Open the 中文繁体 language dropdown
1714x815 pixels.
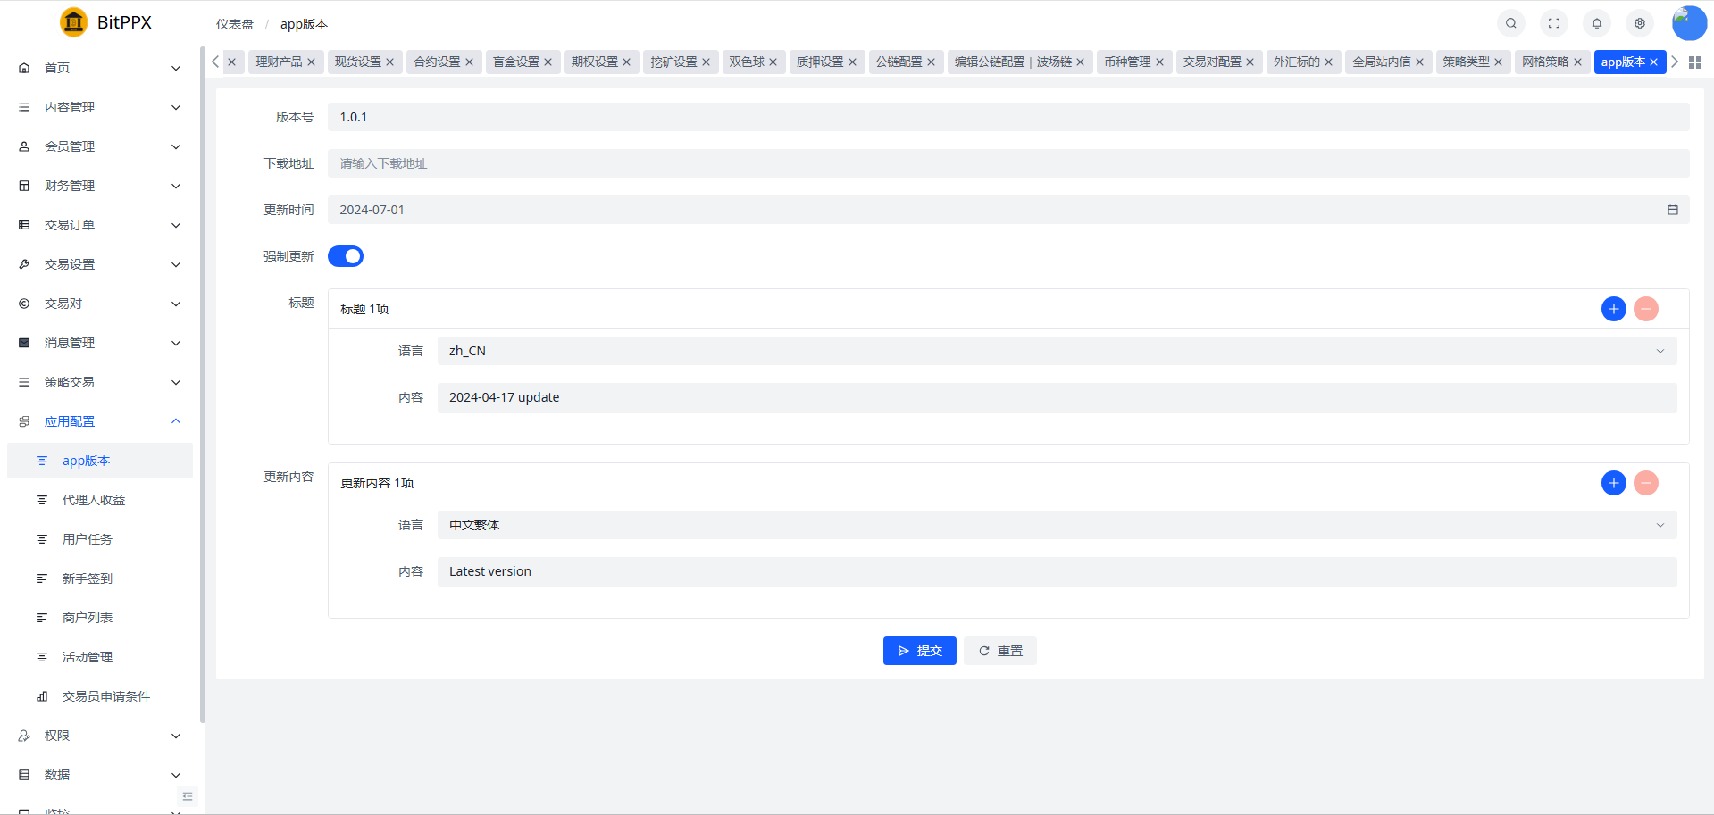pos(1056,525)
